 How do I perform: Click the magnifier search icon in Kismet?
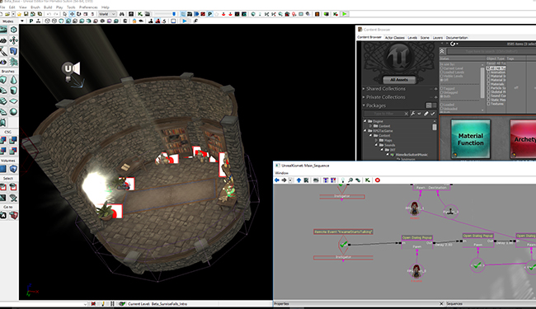(350, 180)
